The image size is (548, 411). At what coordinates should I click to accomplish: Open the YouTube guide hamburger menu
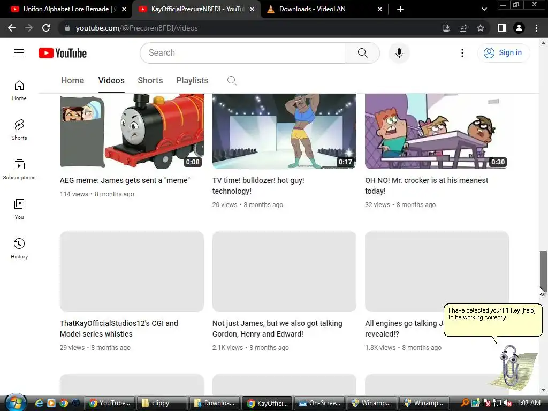(19, 53)
